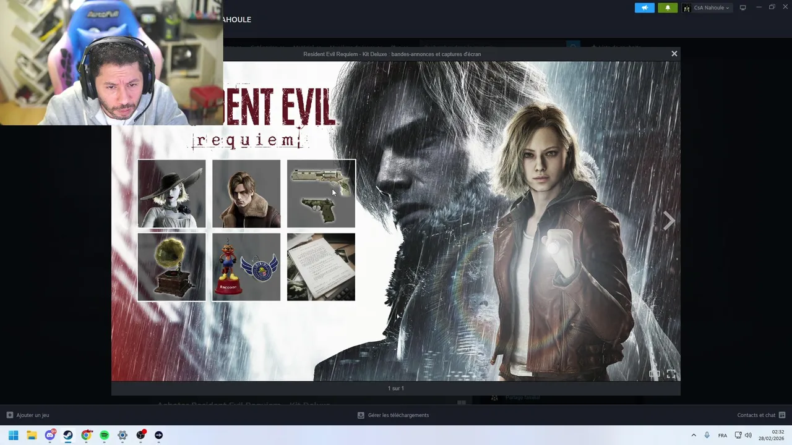The height and width of the screenshot is (445, 792).
Task: Click plus icon beside Ajouter un jeu
Action: pyautogui.click(x=9, y=415)
